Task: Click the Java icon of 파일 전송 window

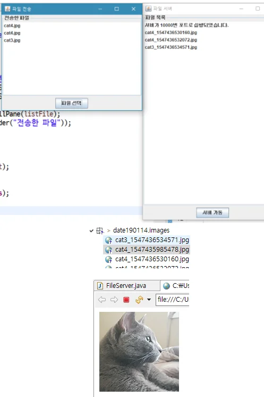Action: [7, 9]
